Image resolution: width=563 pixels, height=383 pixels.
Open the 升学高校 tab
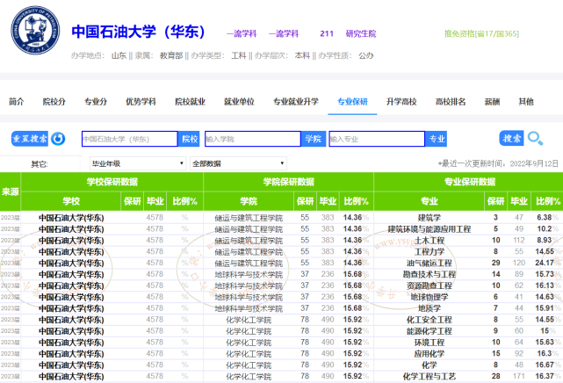401,102
